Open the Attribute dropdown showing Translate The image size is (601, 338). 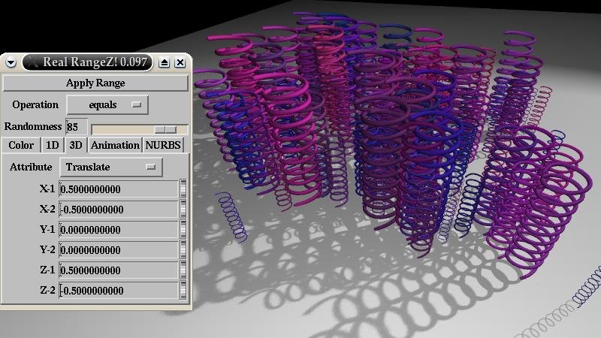pyautogui.click(x=111, y=167)
